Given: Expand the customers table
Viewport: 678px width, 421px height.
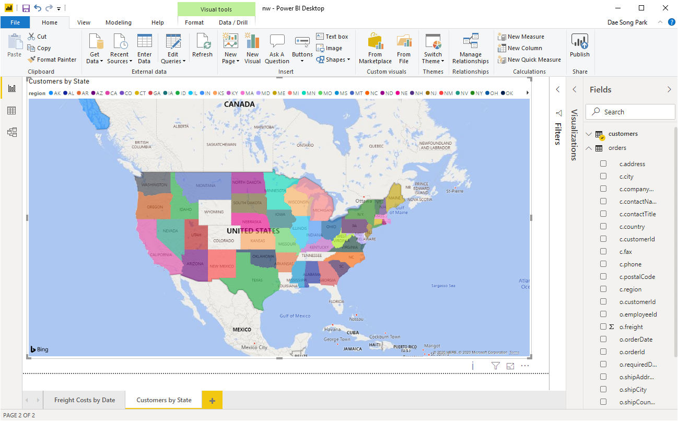Looking at the screenshot, I should coord(589,134).
